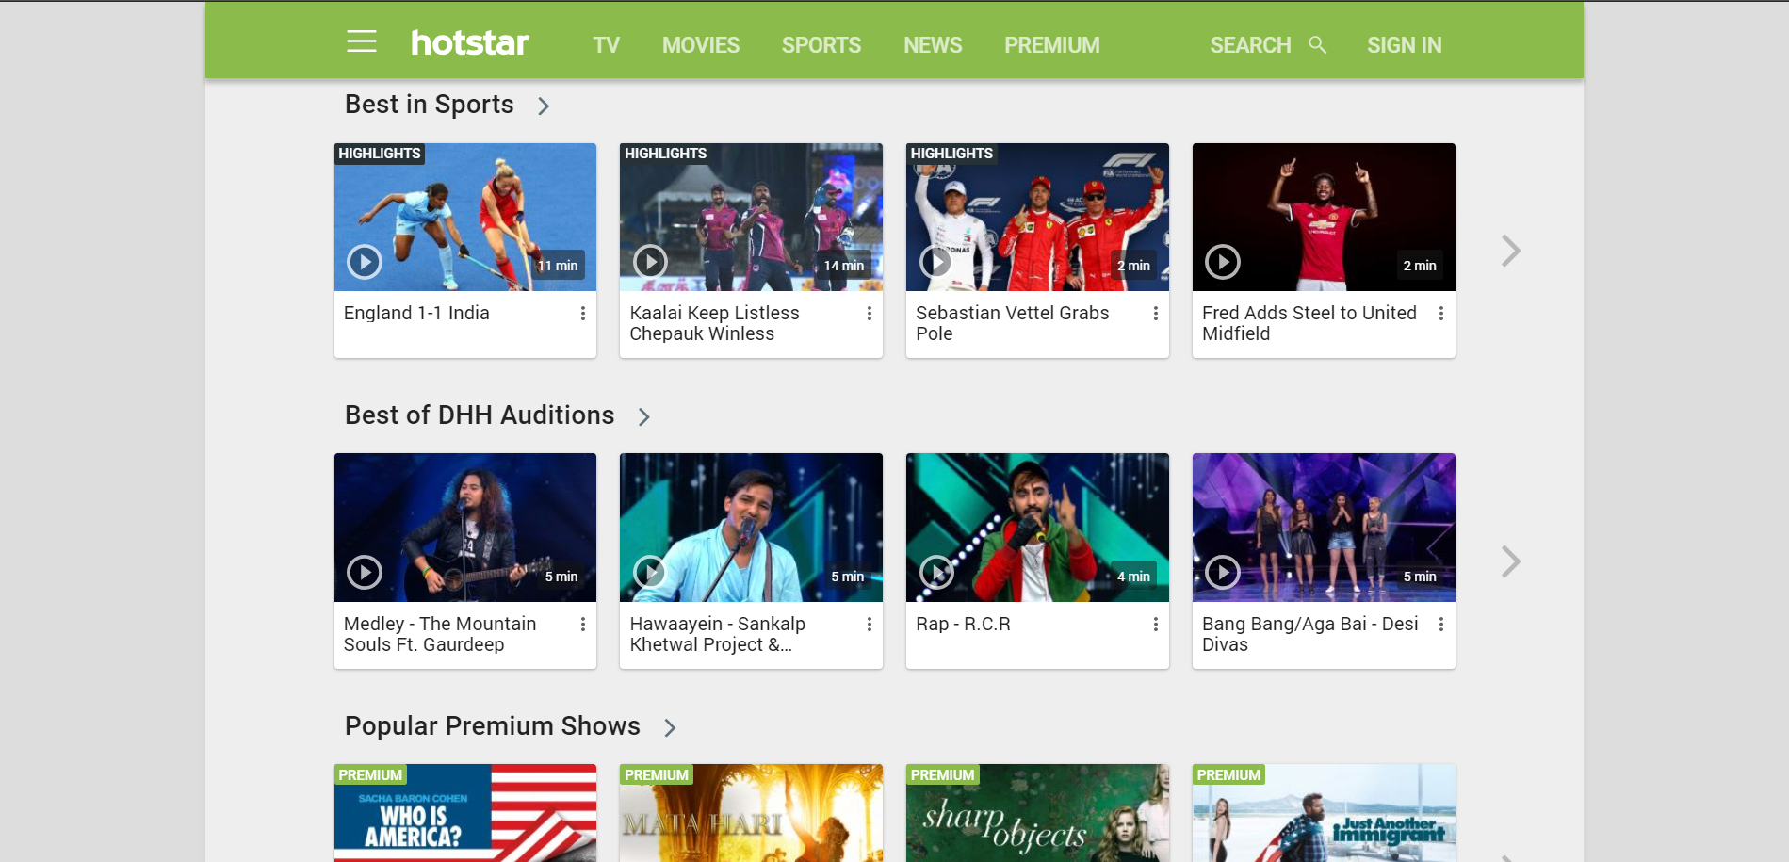Open the TV menu

pos(607,45)
